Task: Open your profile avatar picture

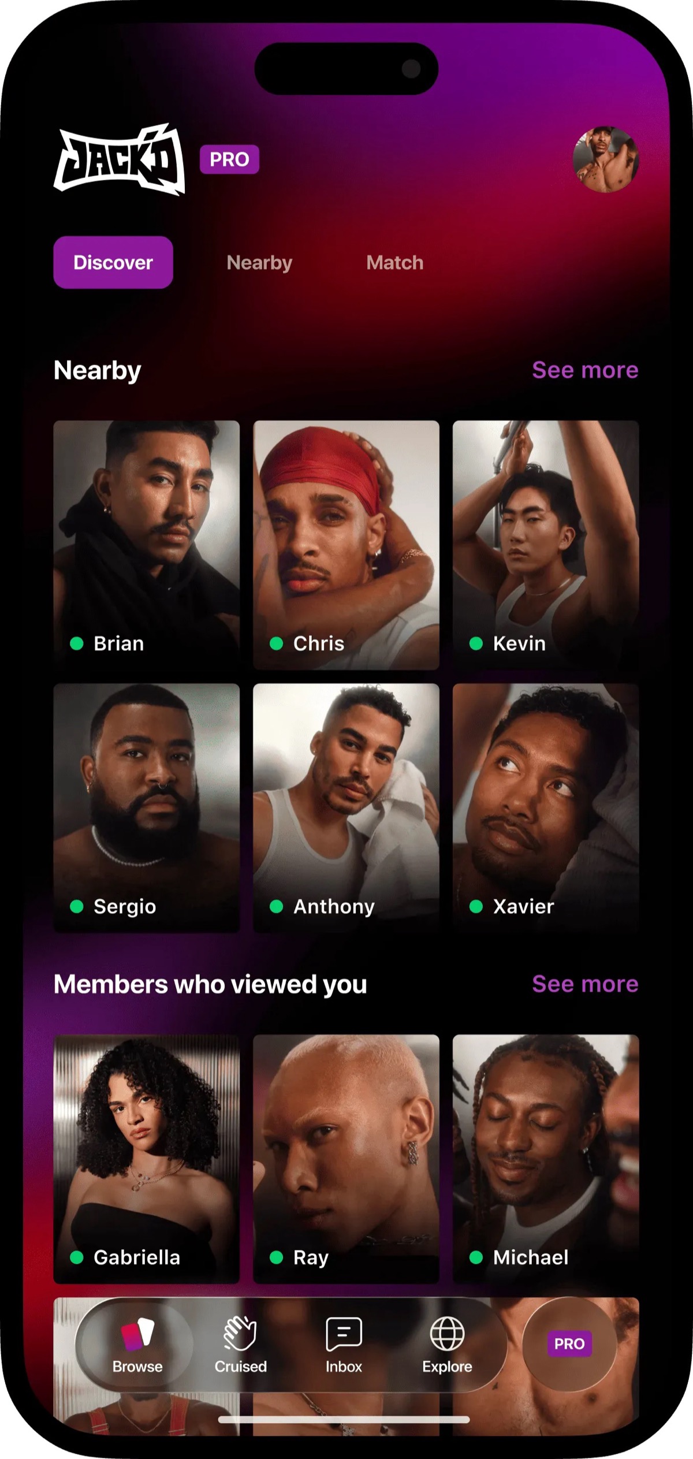Action: tap(606, 159)
